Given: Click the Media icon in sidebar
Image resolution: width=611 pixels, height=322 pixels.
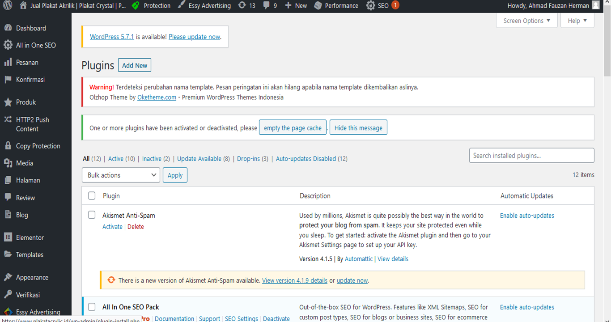Looking at the screenshot, I should 8,163.
